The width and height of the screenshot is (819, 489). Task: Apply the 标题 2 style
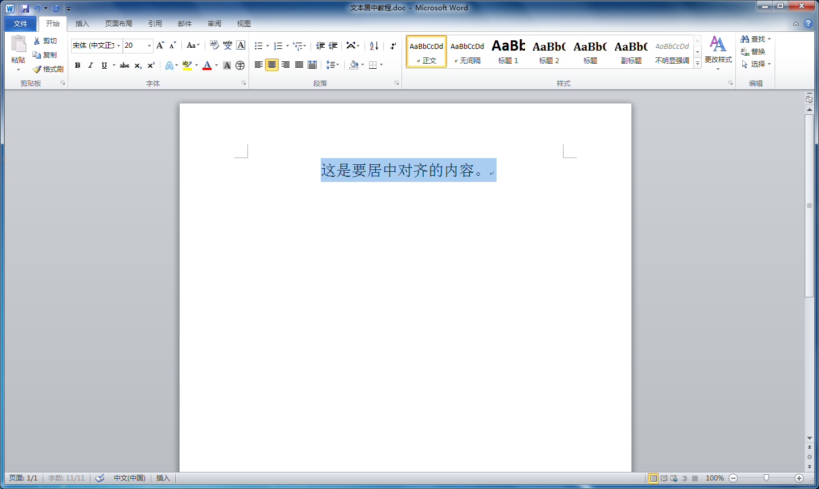[549, 52]
